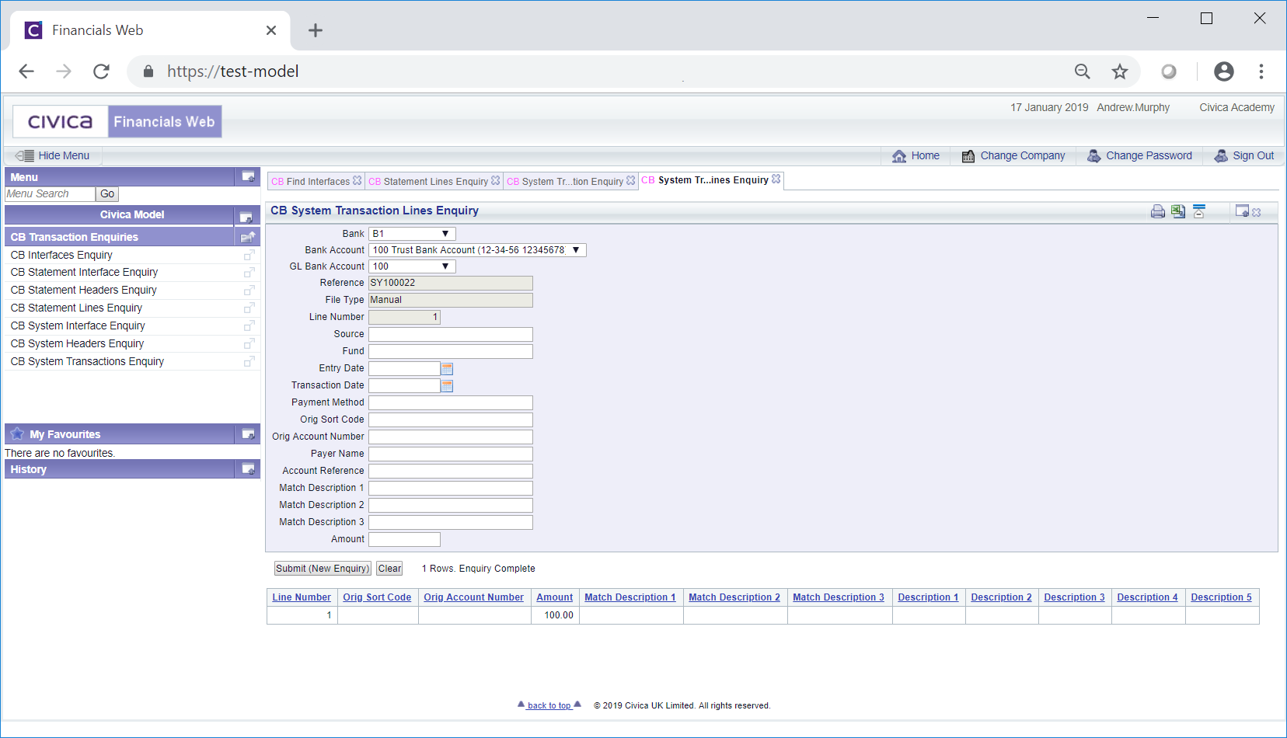Sort by Line Number column header
The height and width of the screenshot is (738, 1287).
[302, 597]
